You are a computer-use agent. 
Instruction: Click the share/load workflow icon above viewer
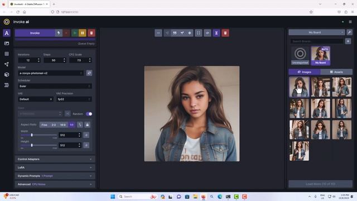pyautogui.click(x=167, y=33)
